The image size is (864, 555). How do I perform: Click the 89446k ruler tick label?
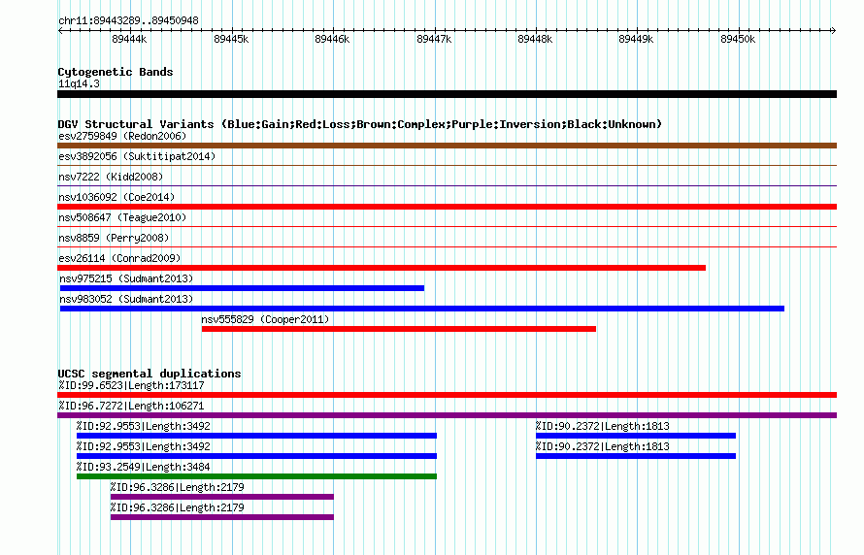click(332, 39)
